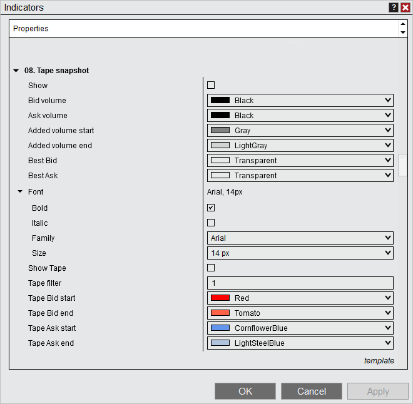Click the Red Tape Bid start swatch
Screen dimensions: 413x404
[x=220, y=298]
